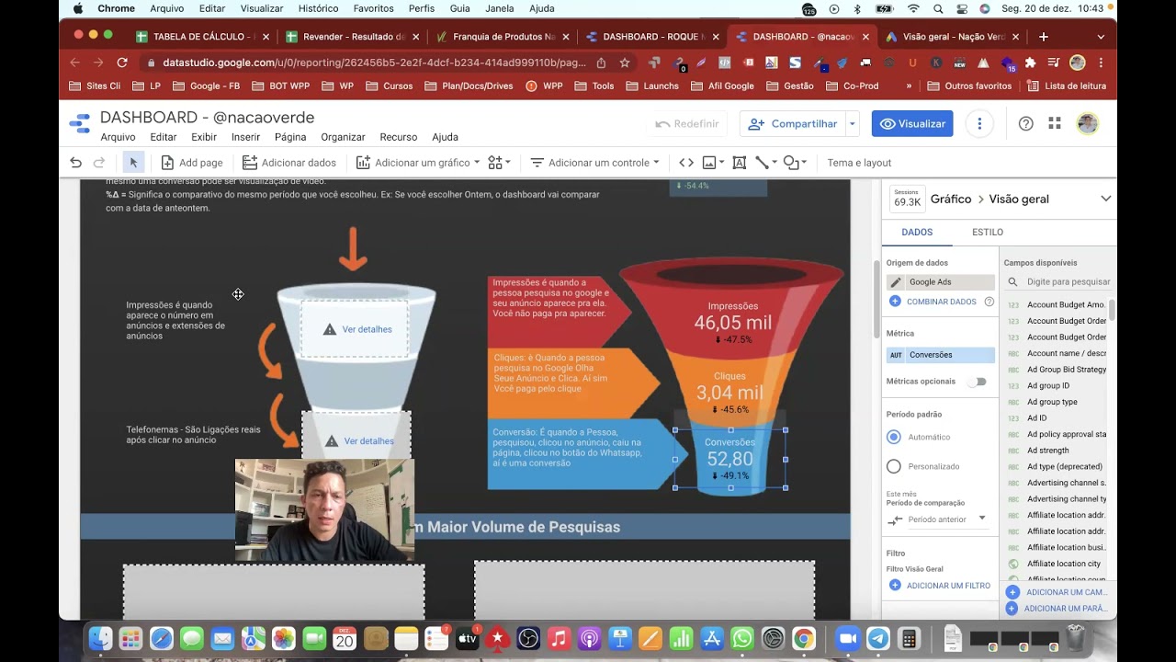Open the Inserir menu
Viewport: 1176px width, 662px height.
[245, 137]
